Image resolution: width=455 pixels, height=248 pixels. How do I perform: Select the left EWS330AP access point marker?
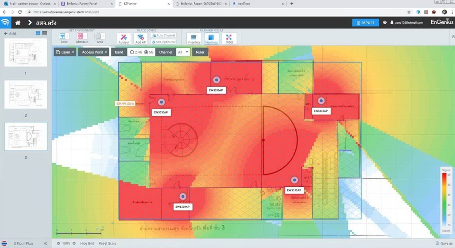click(x=161, y=102)
